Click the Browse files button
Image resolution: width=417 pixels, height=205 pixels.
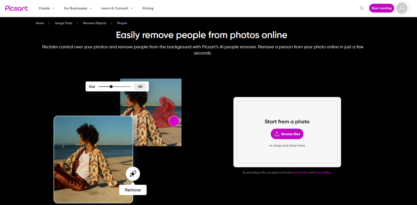click(287, 134)
